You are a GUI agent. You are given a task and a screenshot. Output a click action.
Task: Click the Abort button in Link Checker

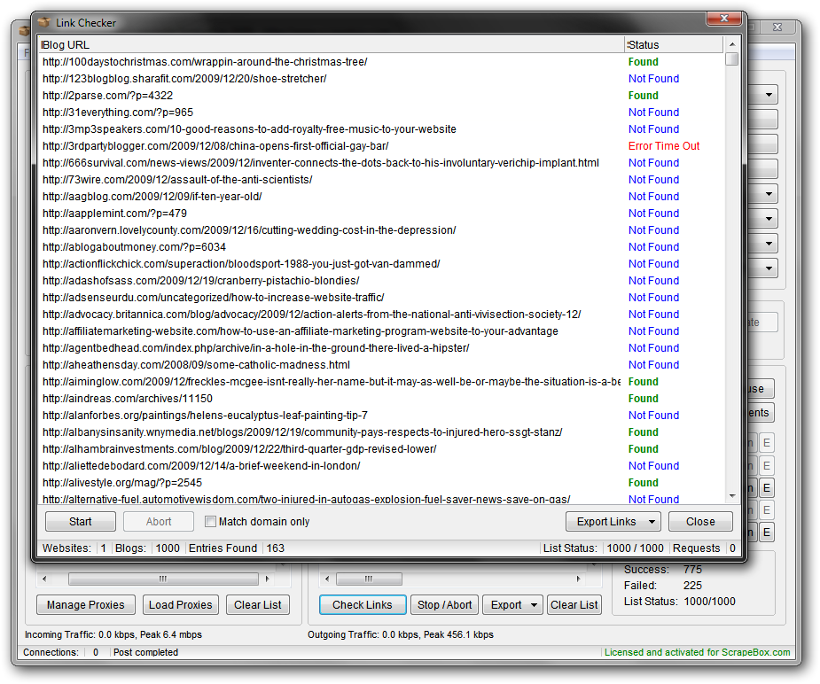(x=159, y=522)
